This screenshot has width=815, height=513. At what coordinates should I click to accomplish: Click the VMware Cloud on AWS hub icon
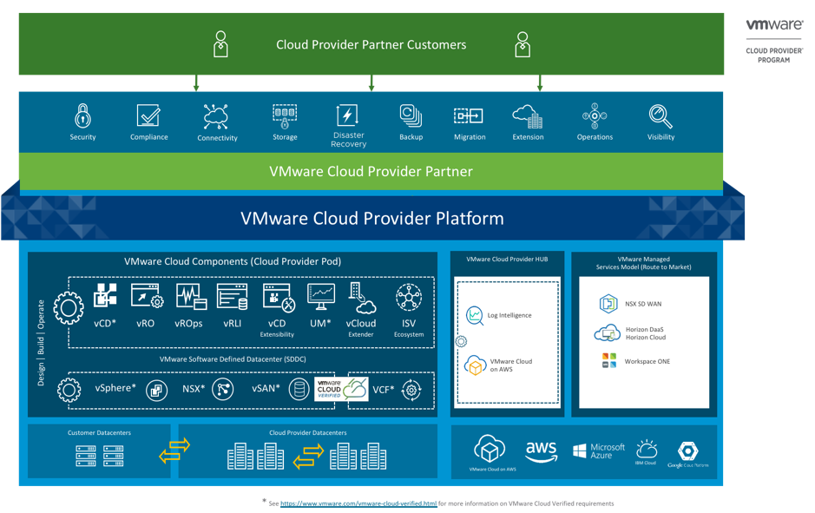pyautogui.click(x=475, y=365)
